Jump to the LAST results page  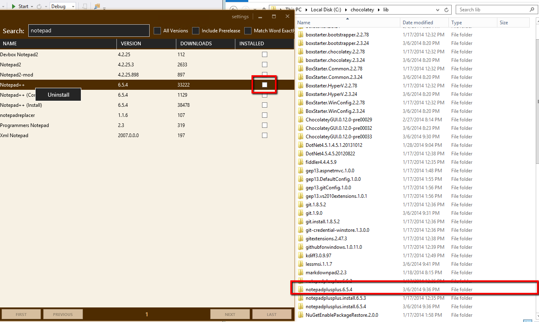272,314
